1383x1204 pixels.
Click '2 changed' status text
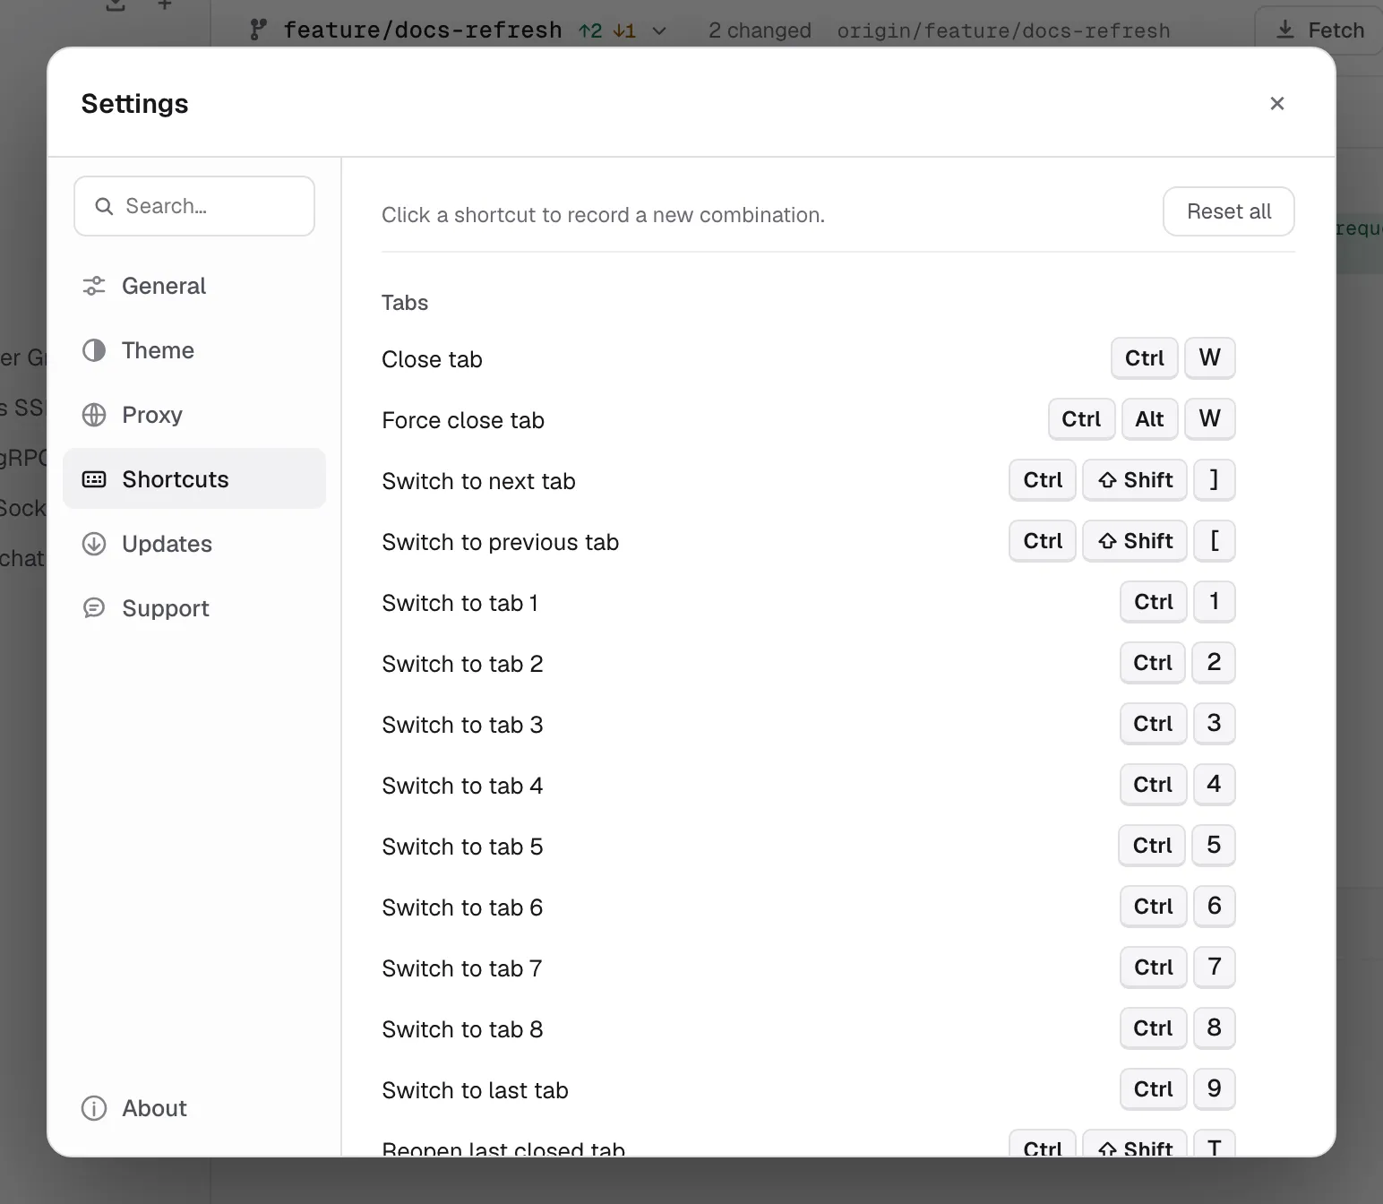click(760, 30)
